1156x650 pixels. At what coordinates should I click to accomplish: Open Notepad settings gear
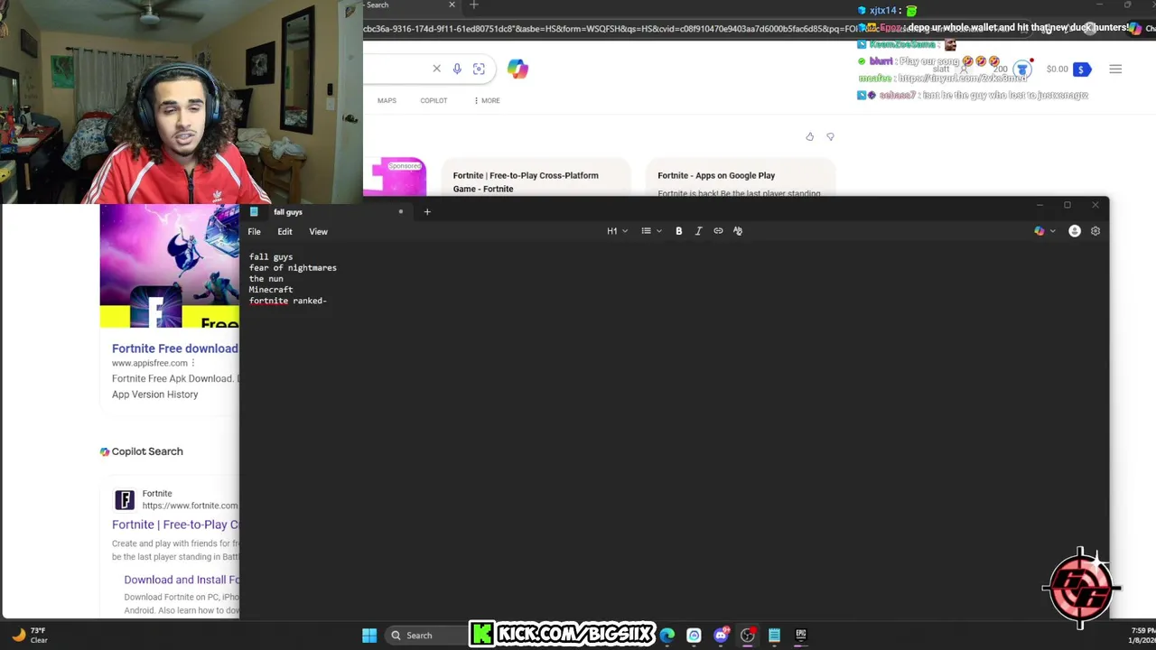pyautogui.click(x=1095, y=231)
